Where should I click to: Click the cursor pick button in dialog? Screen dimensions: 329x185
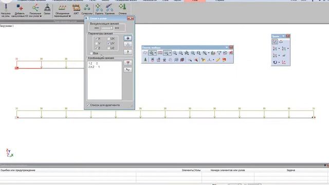point(128,70)
